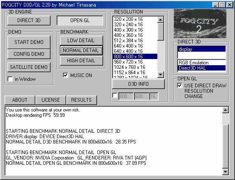The width and height of the screenshot is (235, 180).
Task: Click the resolution list scroll down arrow
Action: [161, 74]
